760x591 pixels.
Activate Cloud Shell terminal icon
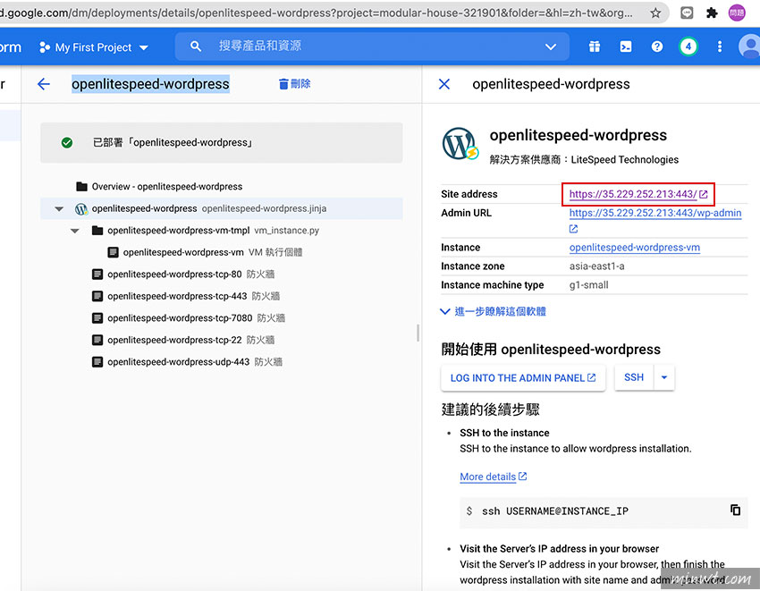pos(626,46)
